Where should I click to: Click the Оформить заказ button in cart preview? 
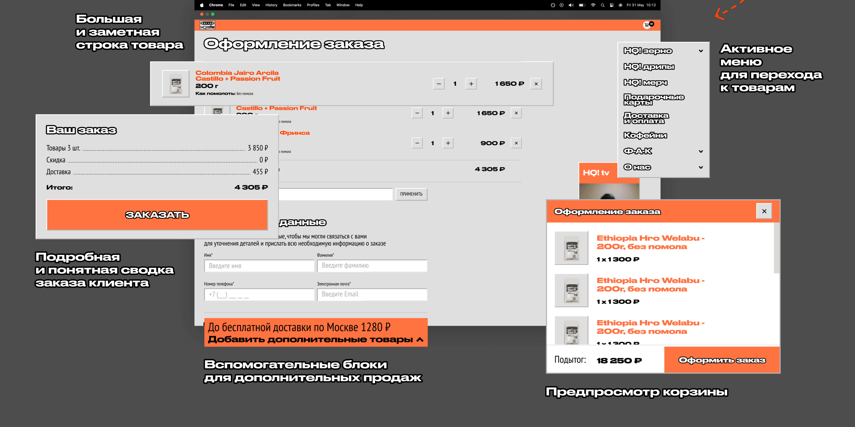[x=722, y=360]
